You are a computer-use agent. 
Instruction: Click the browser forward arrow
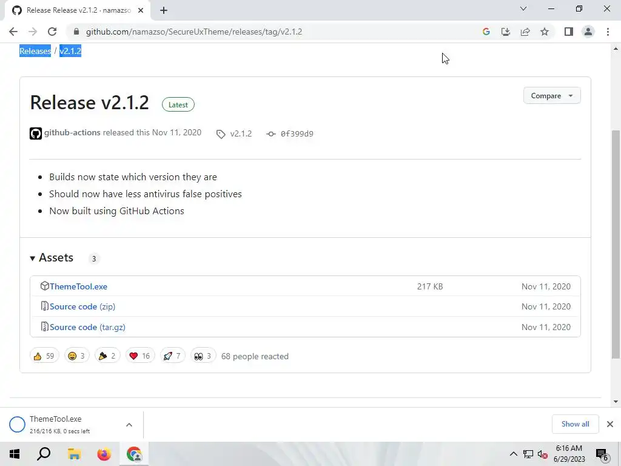(x=33, y=32)
